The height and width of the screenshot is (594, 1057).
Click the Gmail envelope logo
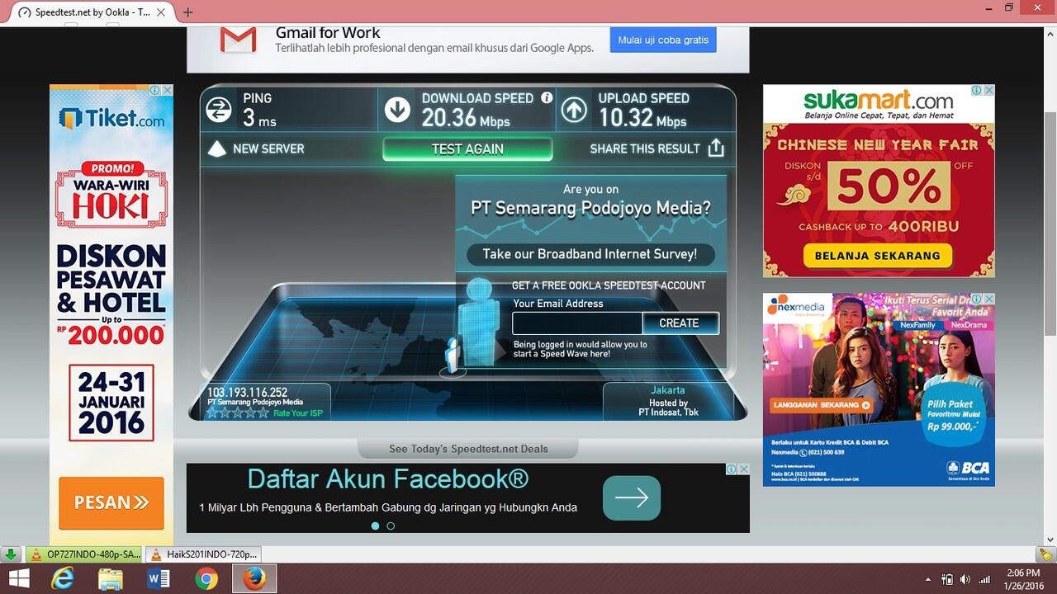point(239,40)
